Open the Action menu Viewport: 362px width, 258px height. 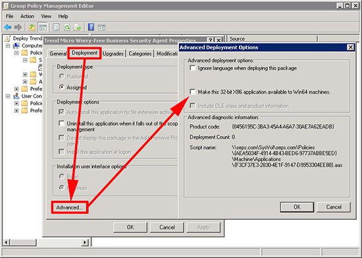pyautogui.click(x=27, y=16)
